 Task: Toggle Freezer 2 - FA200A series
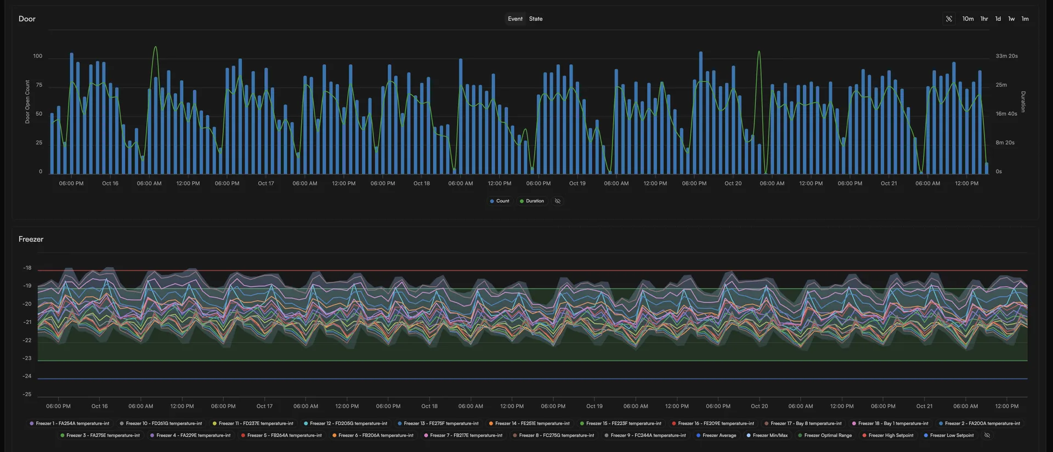point(980,423)
